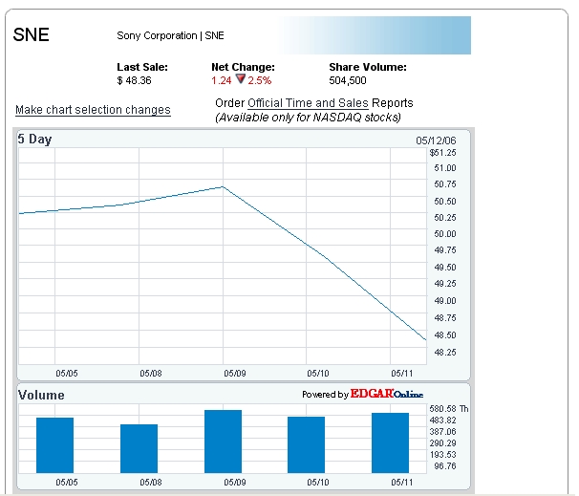Click the Share Volume: label

coord(368,67)
